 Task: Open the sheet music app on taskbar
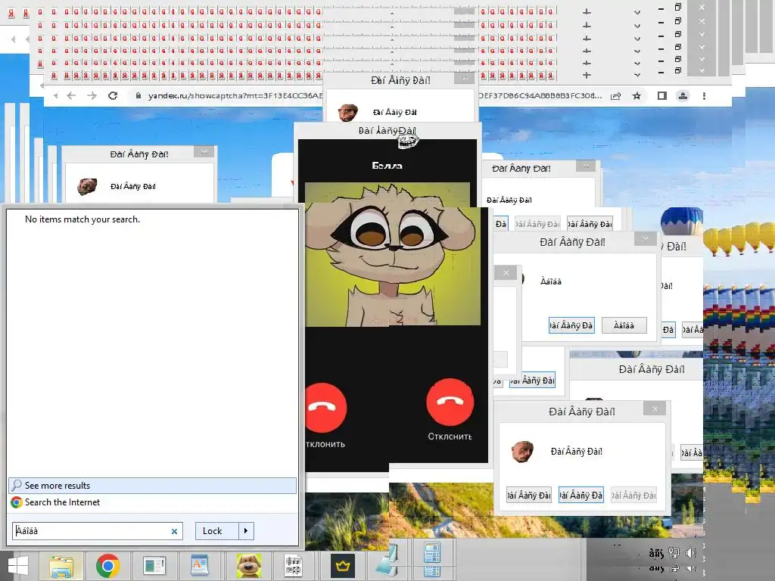point(293,566)
